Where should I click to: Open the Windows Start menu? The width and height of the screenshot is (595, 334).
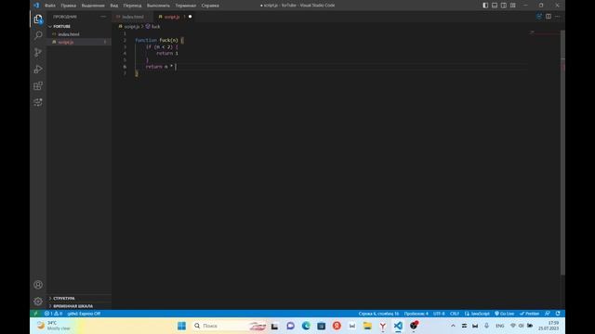182,326
